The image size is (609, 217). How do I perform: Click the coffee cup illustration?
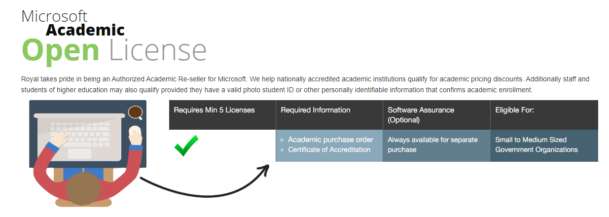click(136, 113)
